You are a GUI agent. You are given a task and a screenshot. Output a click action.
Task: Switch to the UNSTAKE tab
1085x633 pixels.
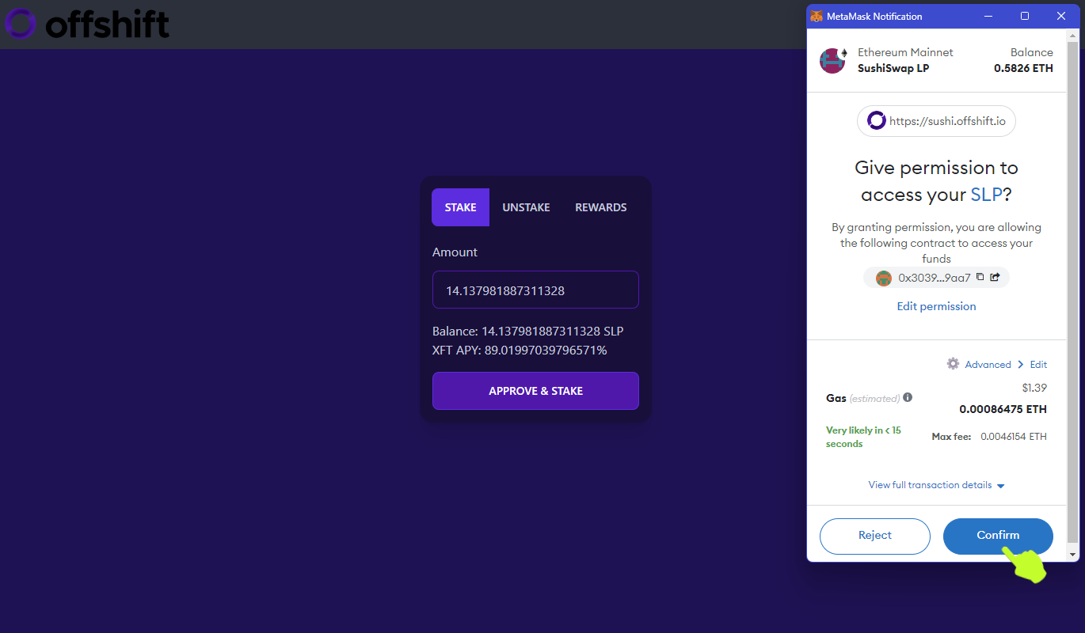pos(526,207)
